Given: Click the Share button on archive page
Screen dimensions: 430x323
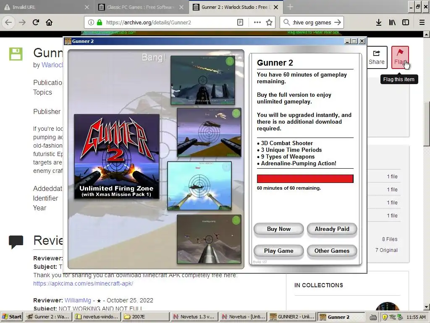Looking at the screenshot, I should (377, 57).
